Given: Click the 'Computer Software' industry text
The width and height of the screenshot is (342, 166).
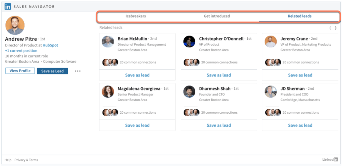Looking at the screenshot, I should pyautogui.click(x=60, y=62).
